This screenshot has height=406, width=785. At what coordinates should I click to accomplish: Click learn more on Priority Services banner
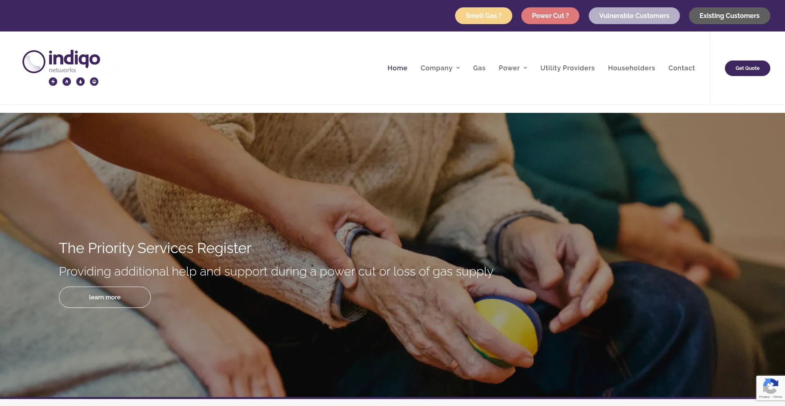(105, 297)
